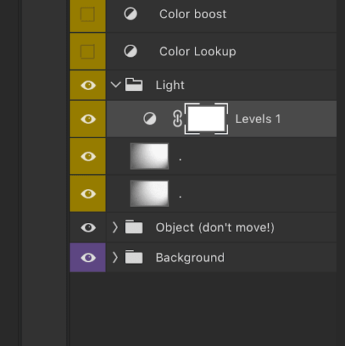Click the Light group folder icon

click(x=134, y=85)
